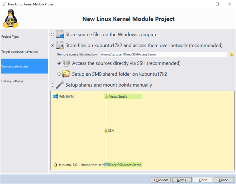This screenshot has height=184, width=236.
Task: Click the Windows logo beside WIN10VM
Action: (x=56, y=96)
